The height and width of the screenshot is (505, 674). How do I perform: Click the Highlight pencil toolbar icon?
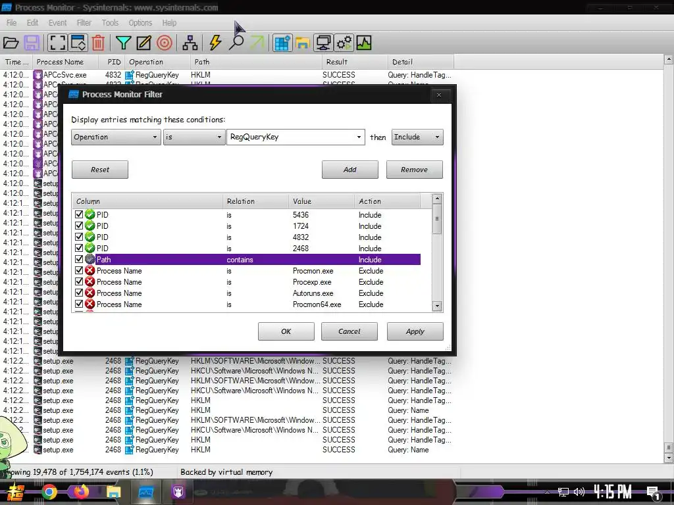click(143, 43)
